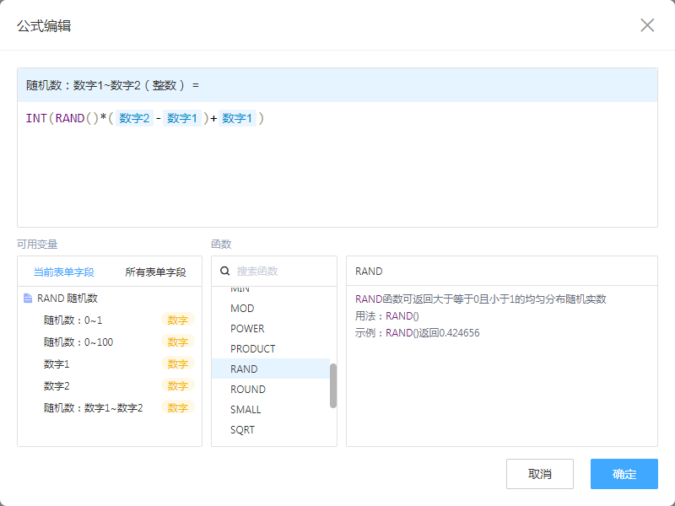This screenshot has height=506, width=675.
Task: Click the RAND 随机数 form document icon
Action: pyautogui.click(x=28, y=299)
